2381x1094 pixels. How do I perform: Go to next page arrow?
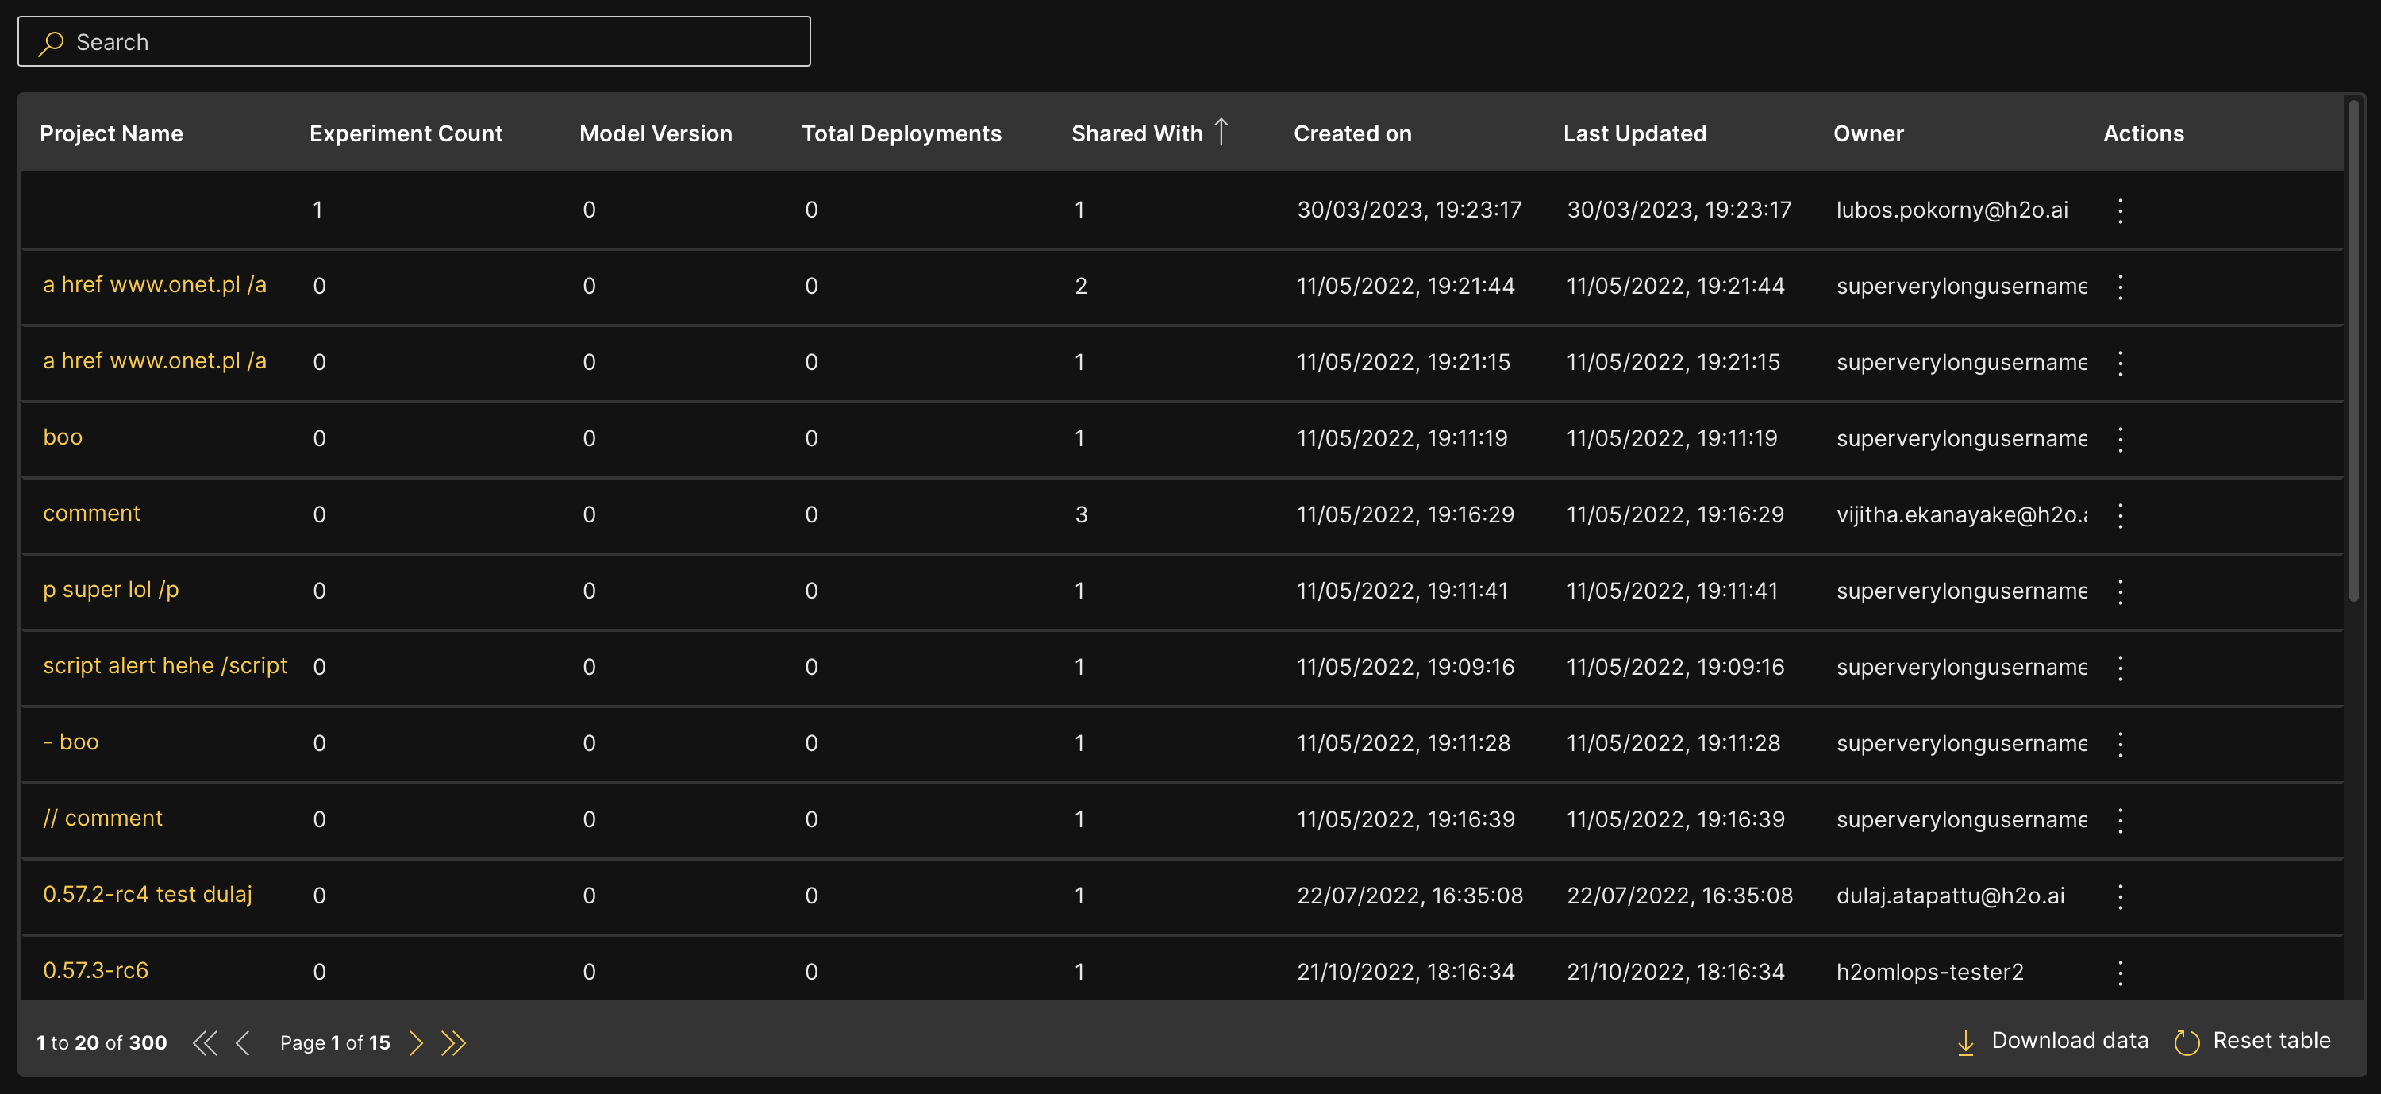coord(416,1042)
